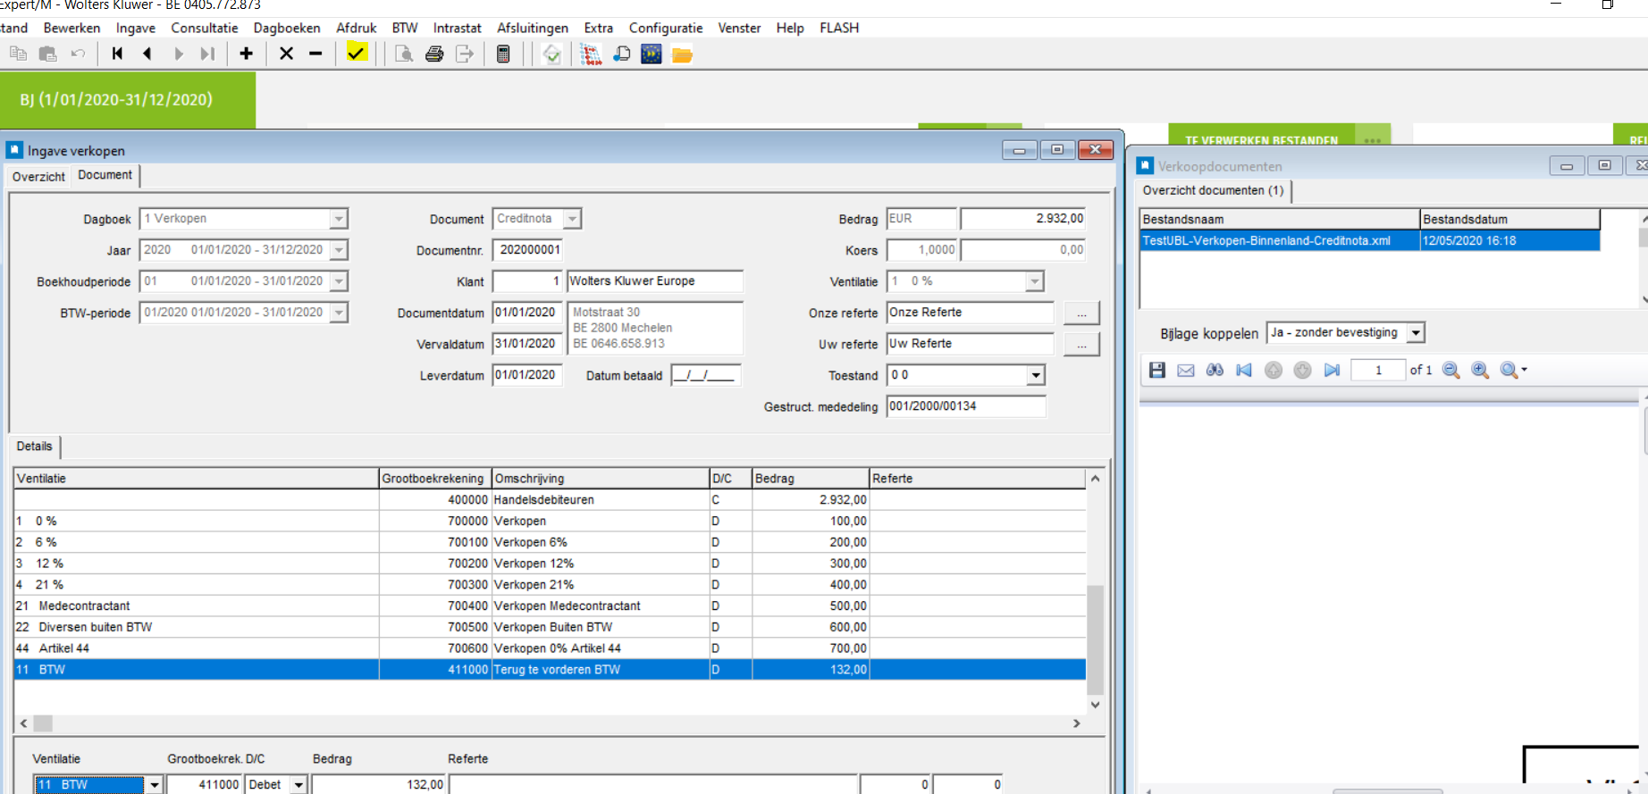The image size is (1648, 794).
Task: Open the Bijlage koppelen dropdown
Action: [x=1415, y=333]
